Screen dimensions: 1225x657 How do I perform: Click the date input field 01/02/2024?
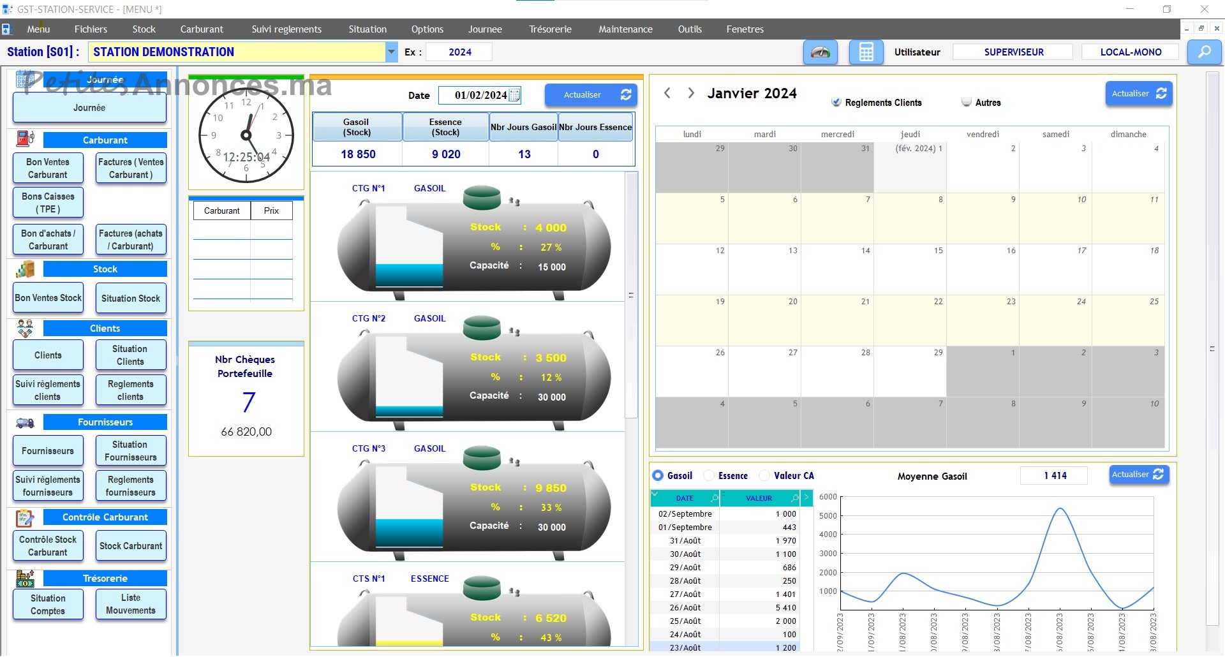[x=480, y=95]
